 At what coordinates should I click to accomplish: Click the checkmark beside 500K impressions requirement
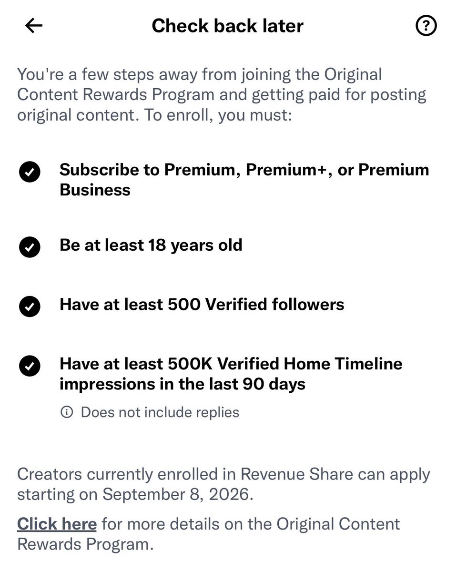(x=30, y=366)
